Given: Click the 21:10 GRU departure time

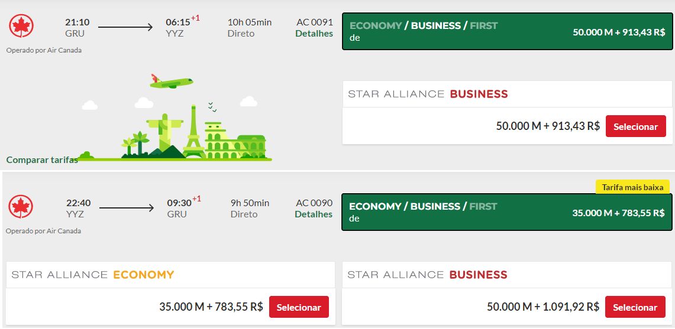Looking at the screenshot, I should 77,22.
